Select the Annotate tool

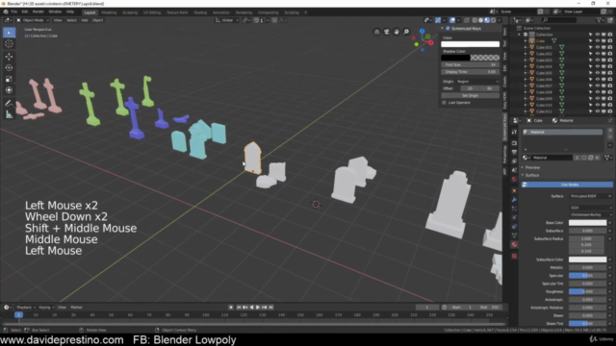[9, 103]
